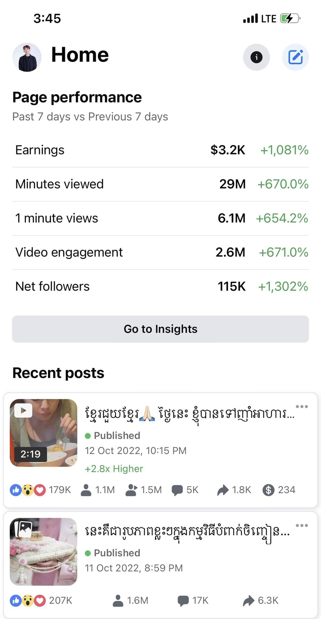This screenshot has height=619, width=321.
Task: Select the Video engagement row
Action: [x=160, y=252]
